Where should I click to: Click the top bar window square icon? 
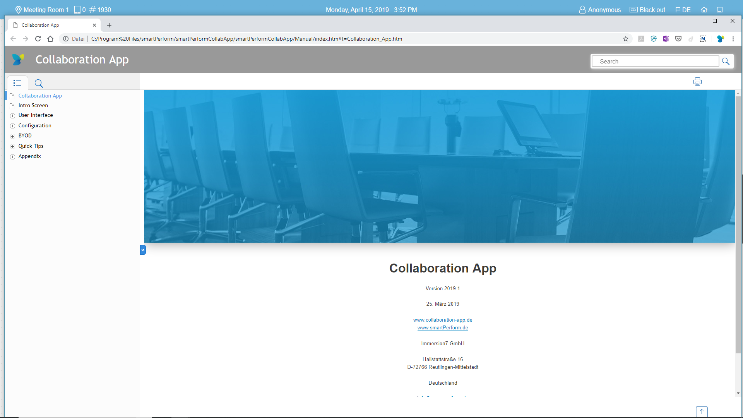720,10
